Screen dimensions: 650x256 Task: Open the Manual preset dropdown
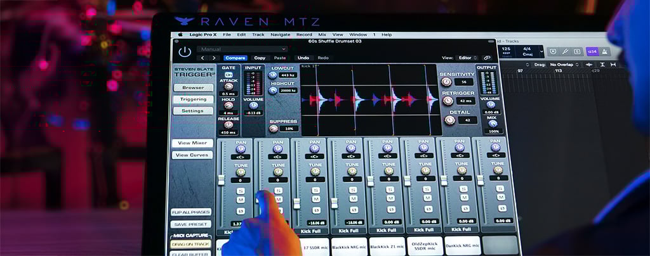(242, 49)
